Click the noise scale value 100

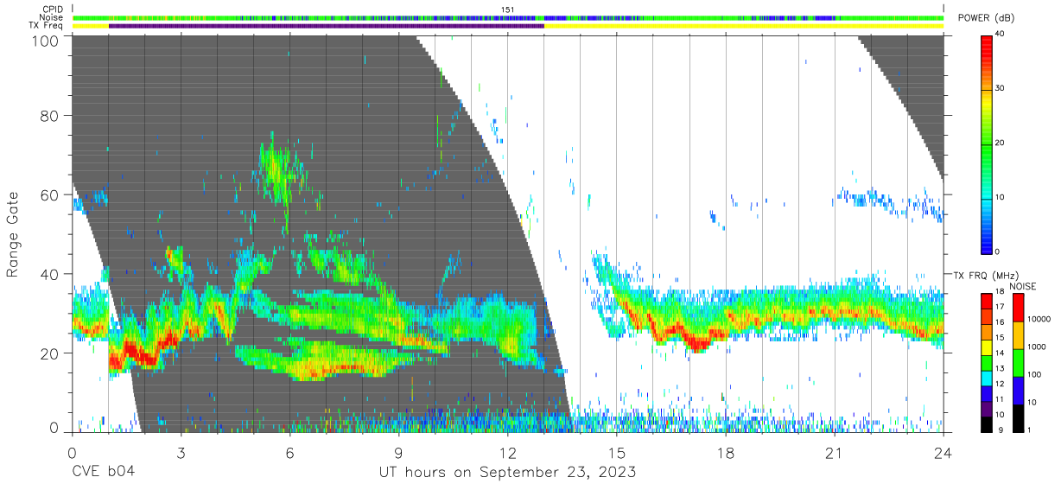point(1034,374)
